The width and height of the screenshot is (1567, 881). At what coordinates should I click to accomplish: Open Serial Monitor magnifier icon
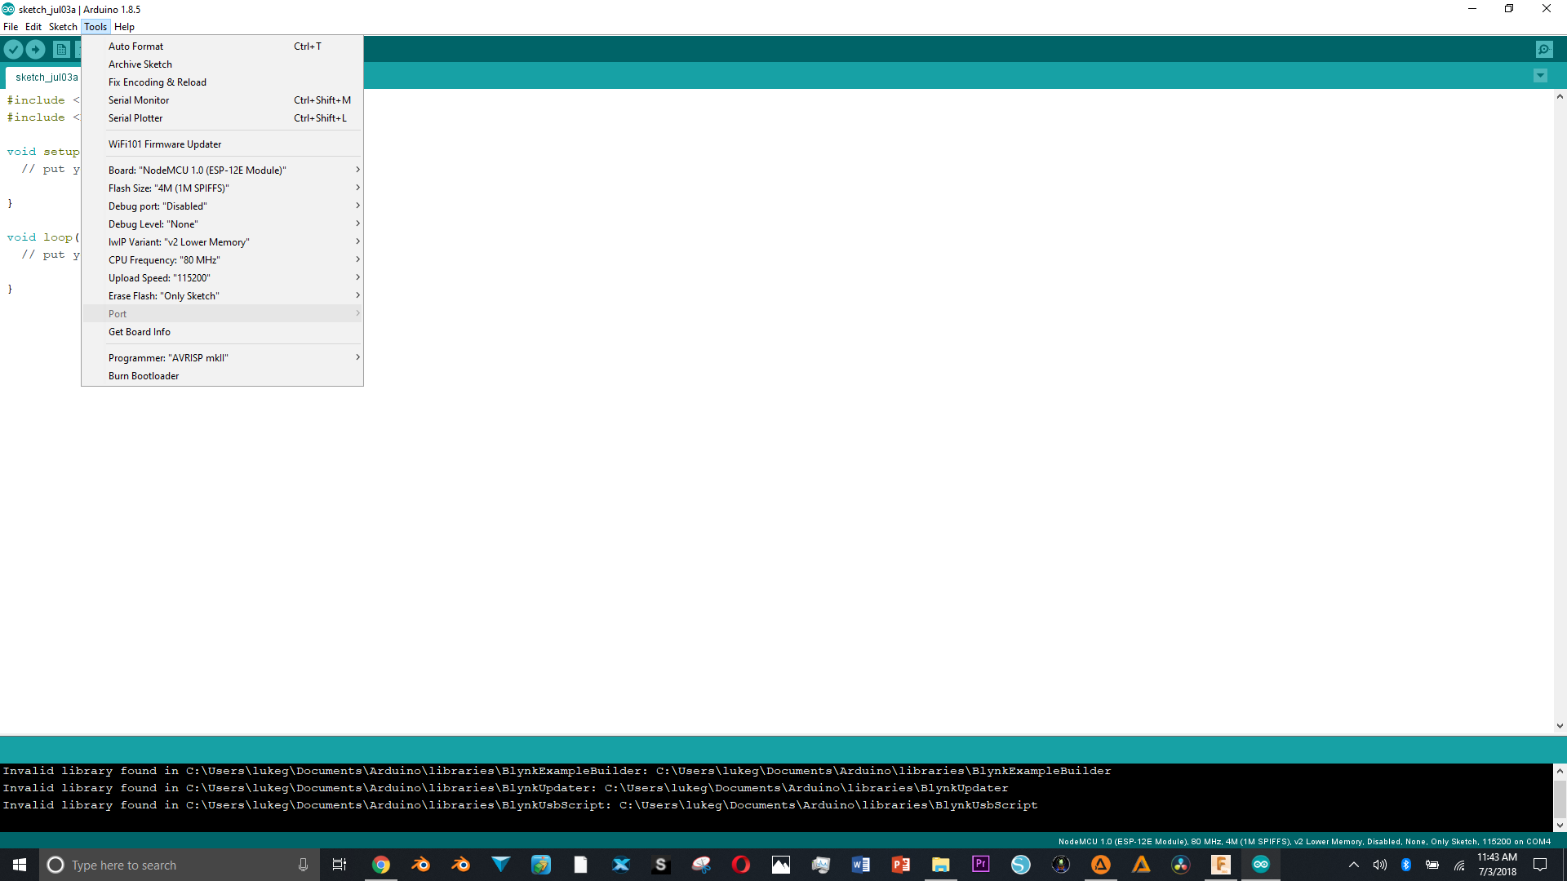(x=1544, y=50)
